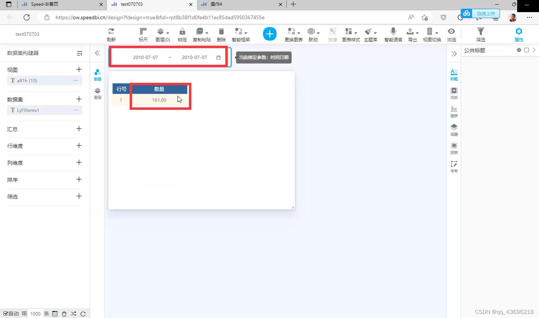Click the 删除 delete trash icon
This screenshot has width=539, height=318.
pyautogui.click(x=221, y=32)
